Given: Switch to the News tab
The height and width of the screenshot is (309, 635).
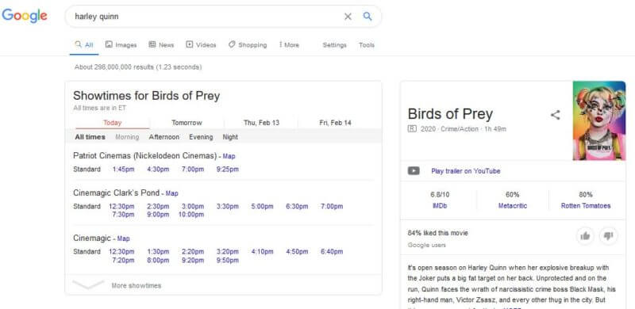Looking at the screenshot, I should point(161,45).
